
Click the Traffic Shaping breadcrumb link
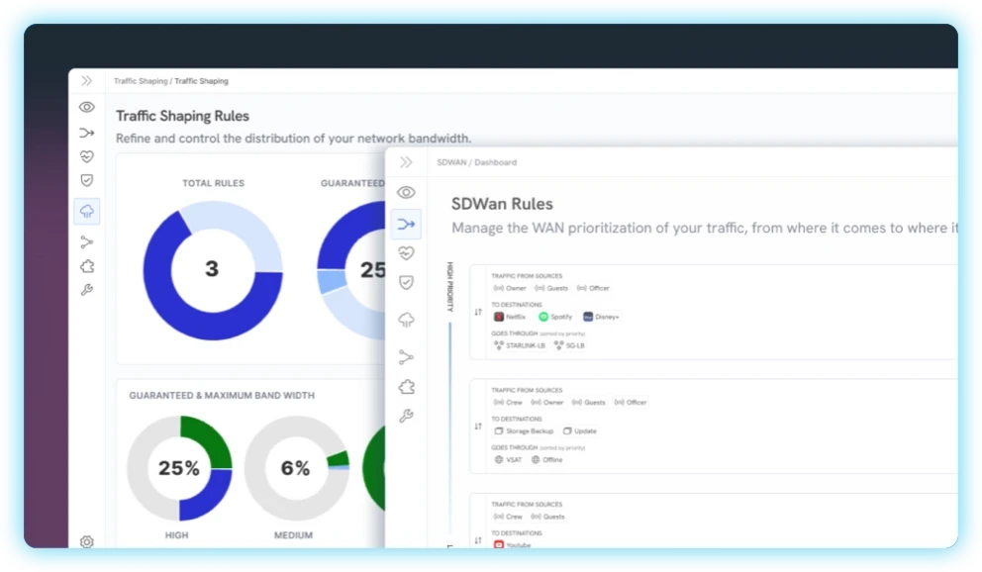(x=141, y=81)
